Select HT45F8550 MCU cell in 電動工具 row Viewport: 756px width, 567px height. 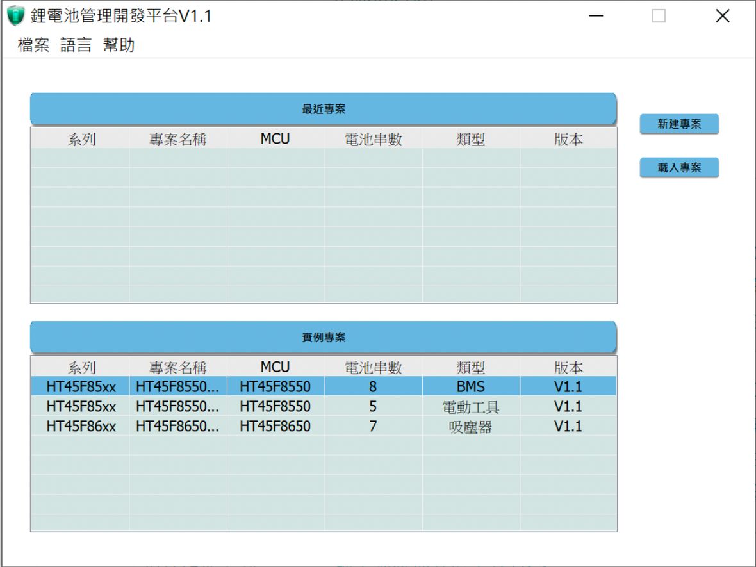click(275, 406)
